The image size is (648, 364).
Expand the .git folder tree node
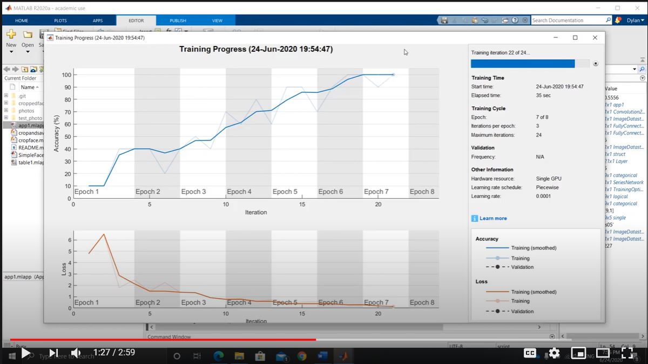point(6,96)
